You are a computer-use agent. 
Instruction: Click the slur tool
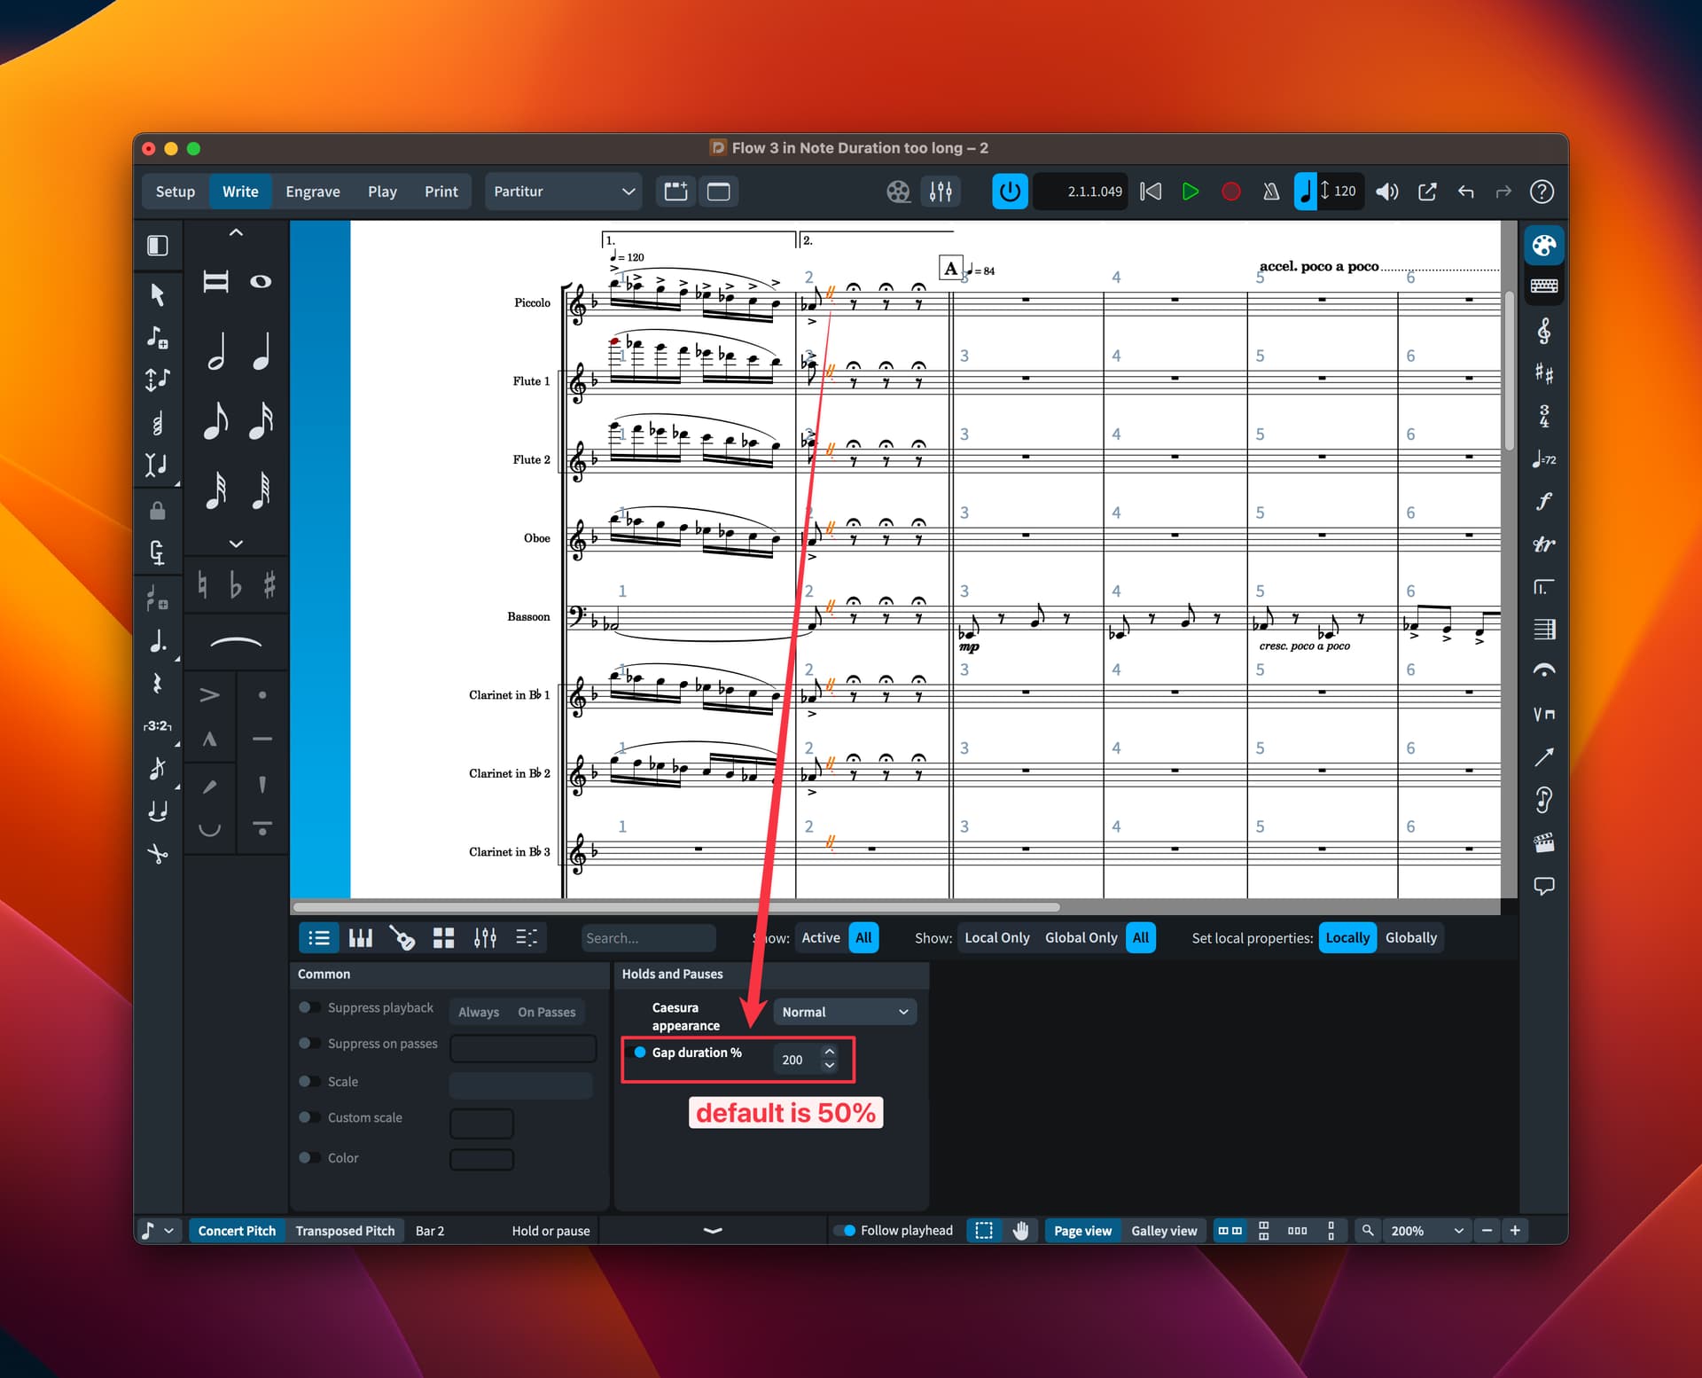click(236, 642)
